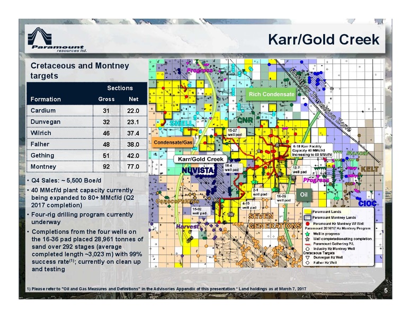Screen dimensions: 411x318
Task: Click Cardium gross value 31
Action: [106, 111]
